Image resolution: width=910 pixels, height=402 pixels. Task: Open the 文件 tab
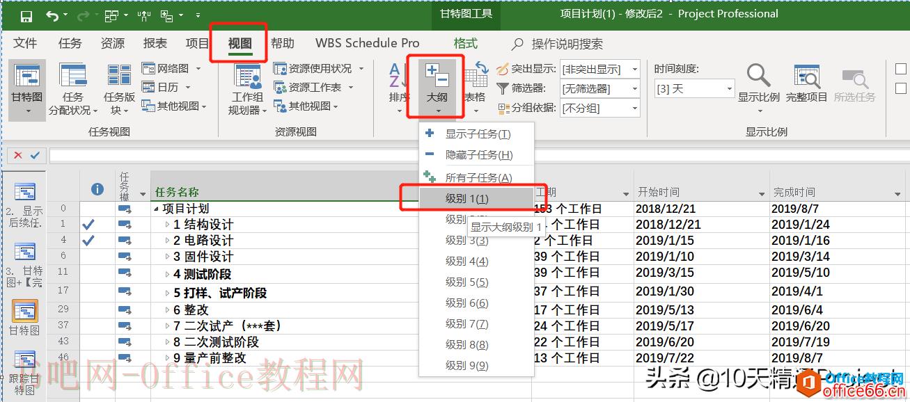click(x=25, y=43)
